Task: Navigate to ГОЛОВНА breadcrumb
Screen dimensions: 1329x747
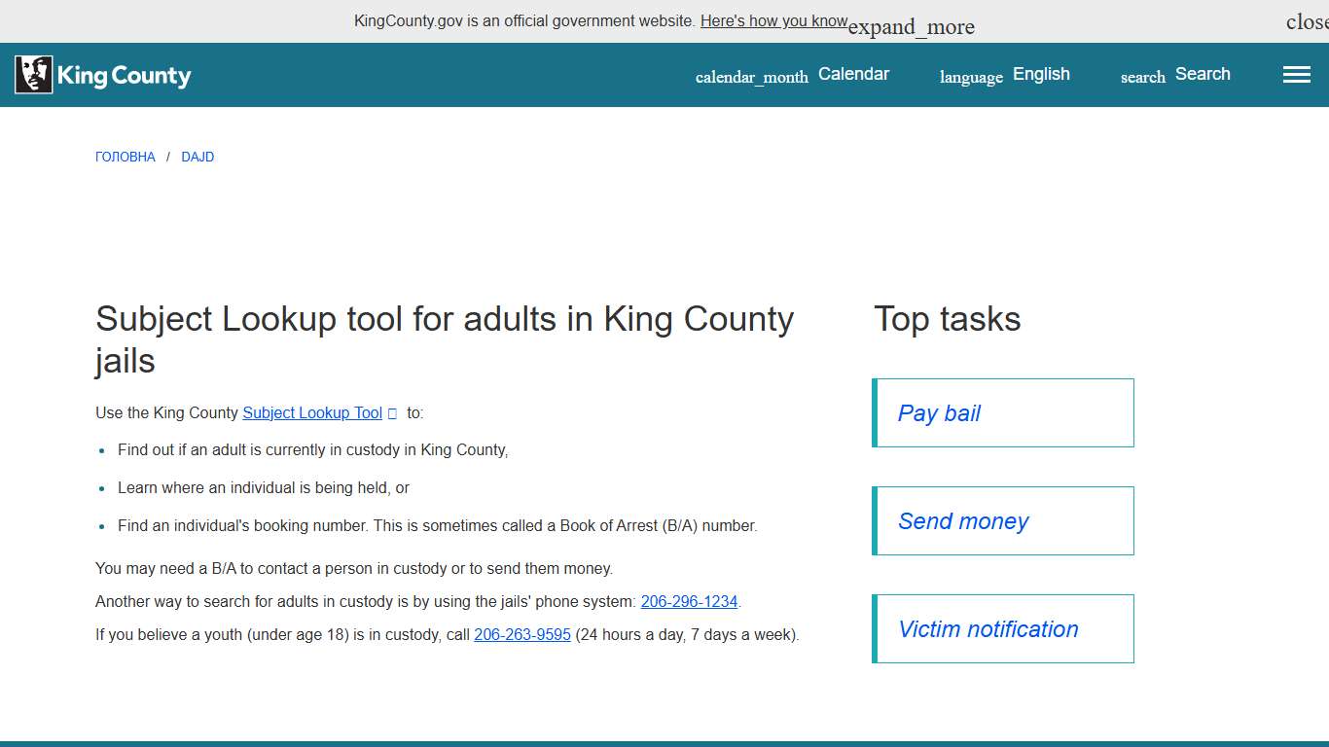Action: point(125,157)
